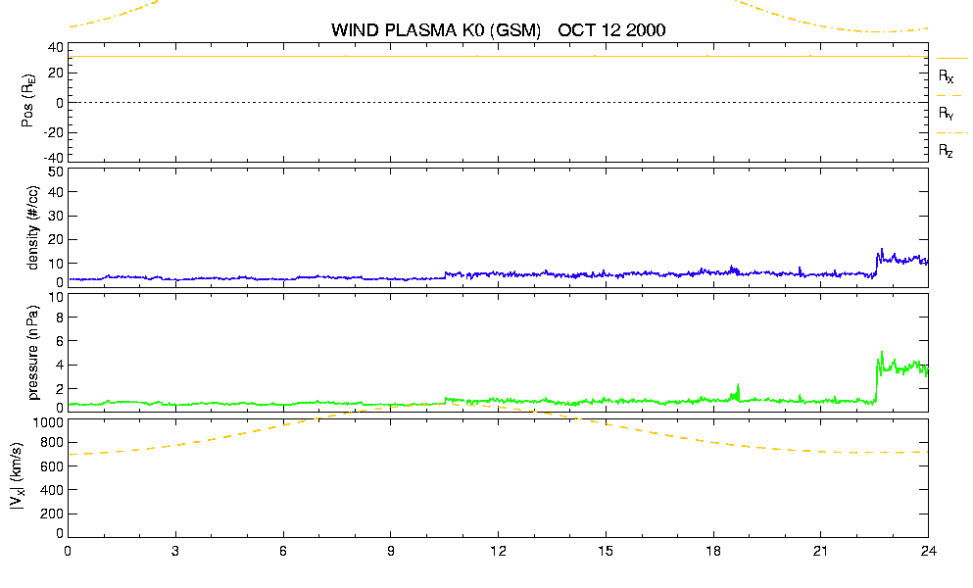Image resolution: width=973 pixels, height=588 pixels.
Task: Click the hour '3' x-axis tick label
Action: pos(175,551)
